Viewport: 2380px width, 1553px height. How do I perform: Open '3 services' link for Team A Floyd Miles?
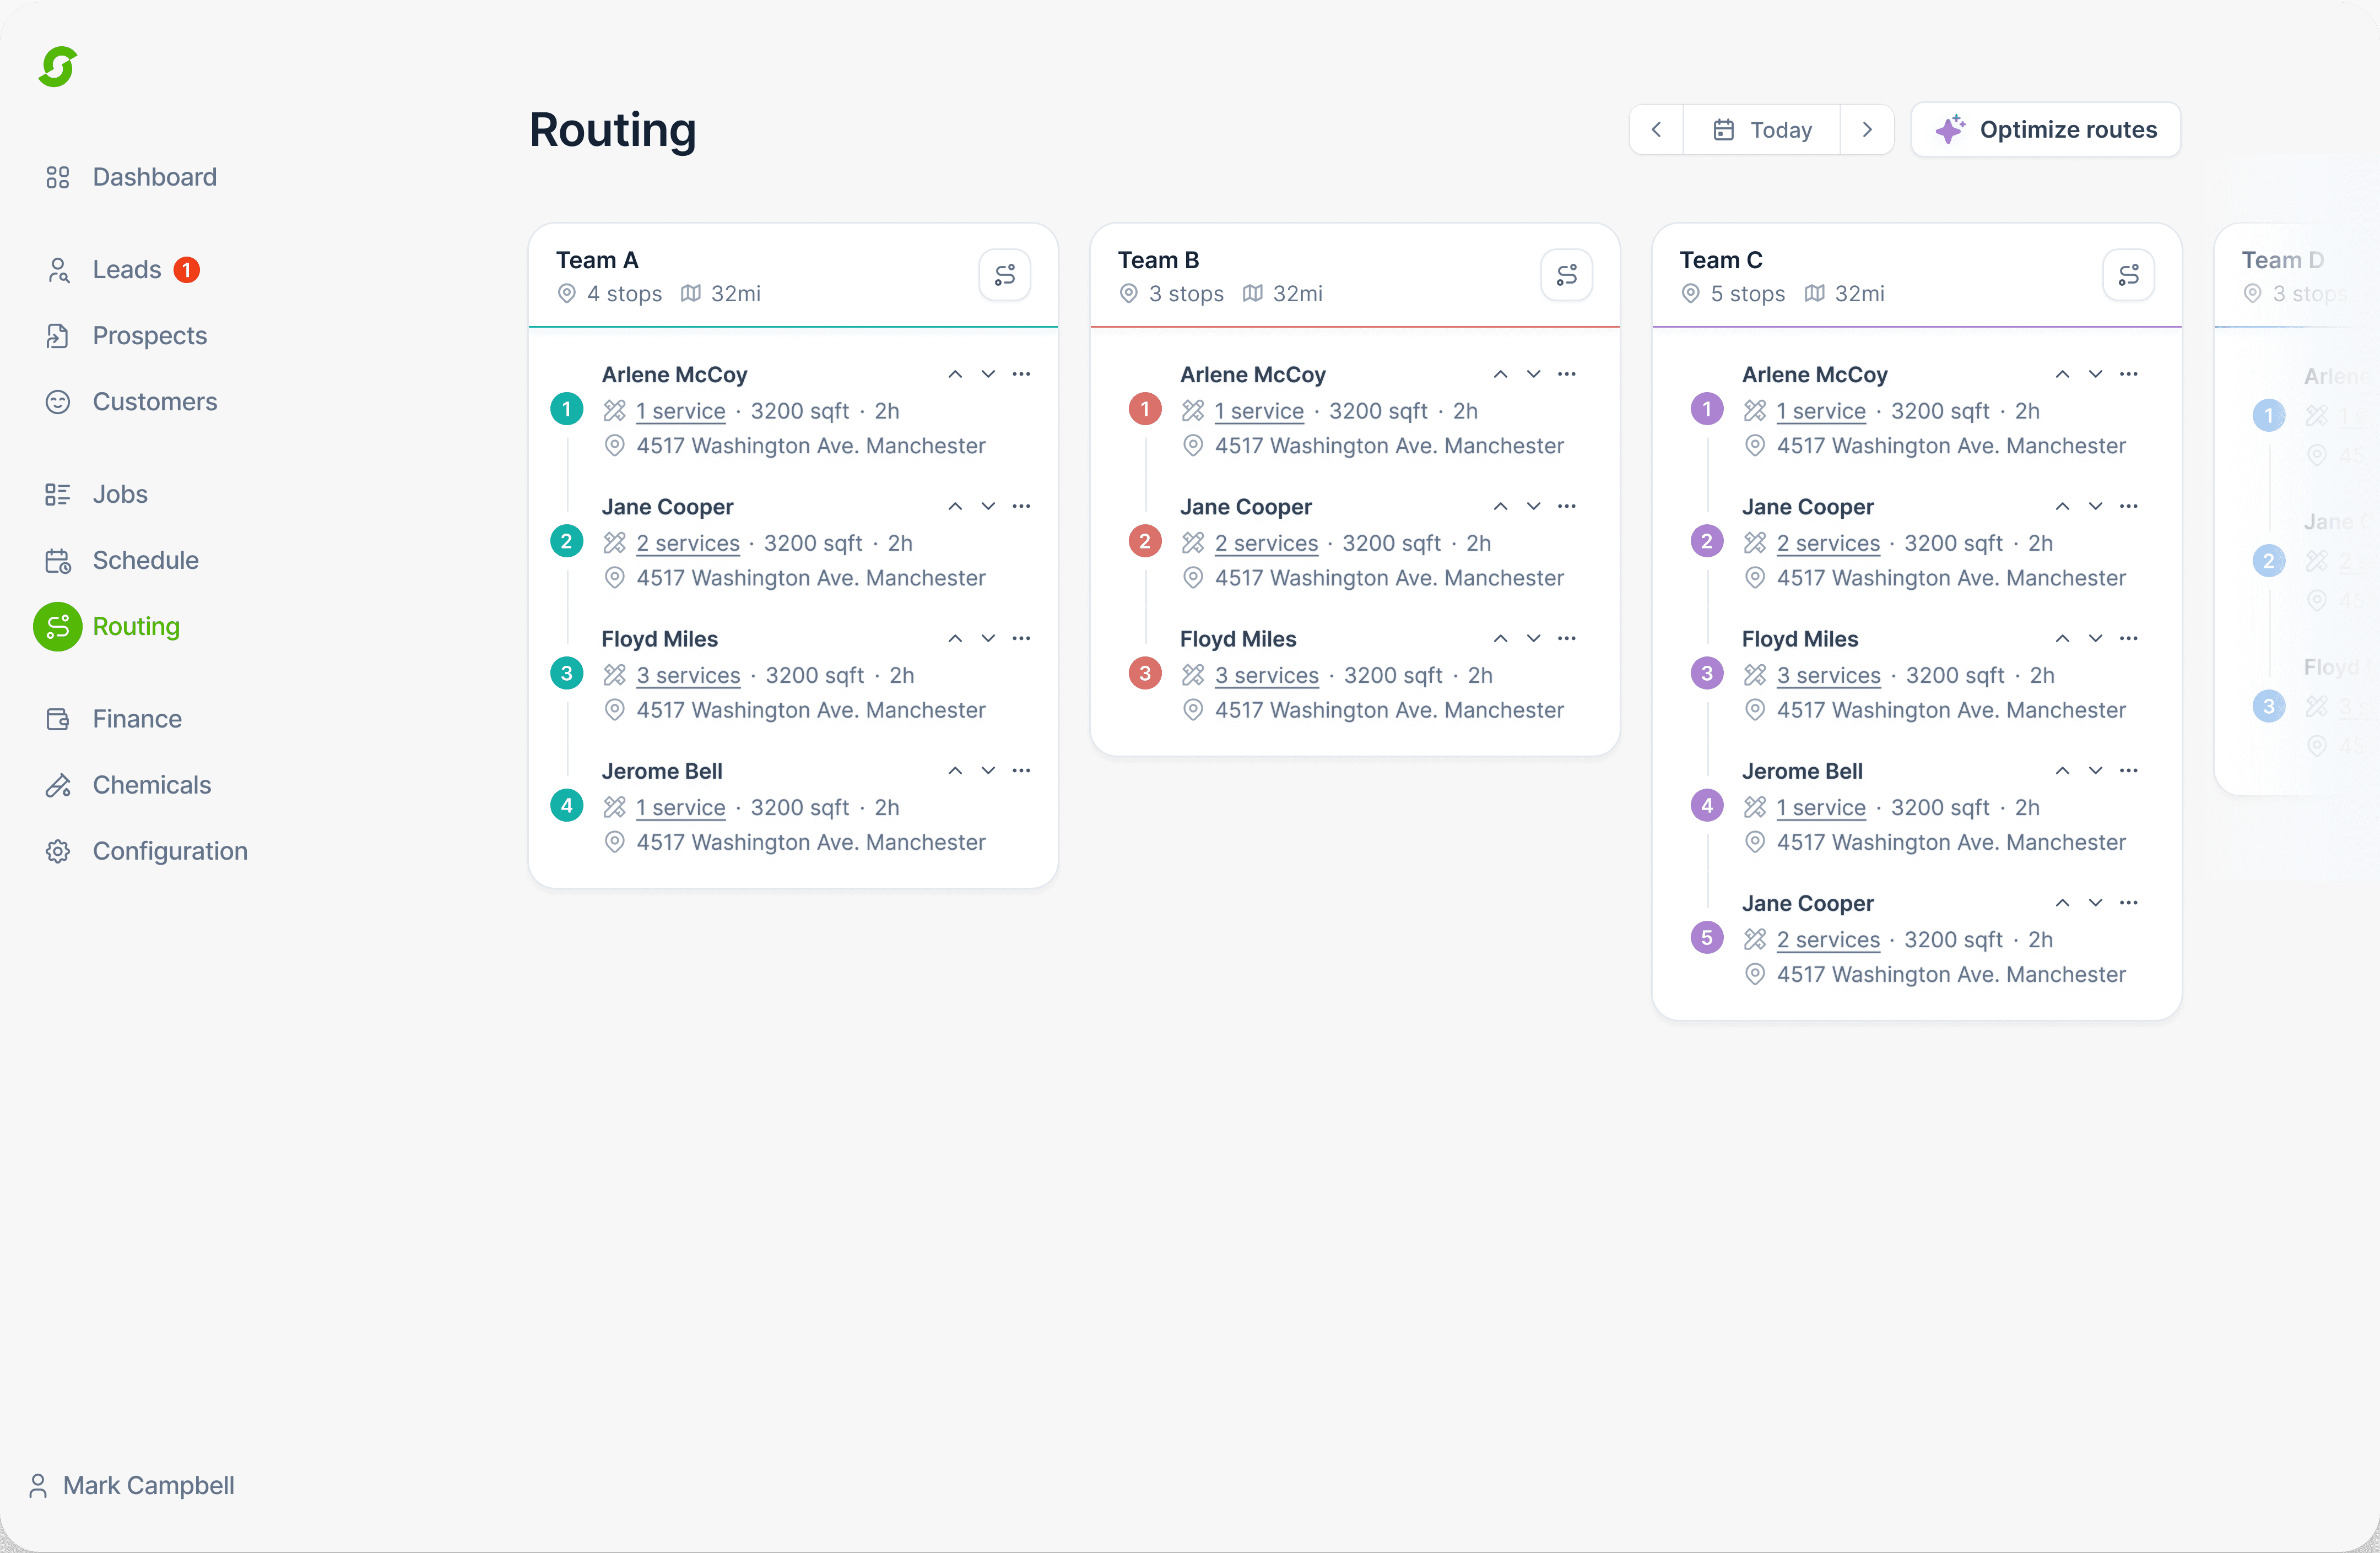click(688, 676)
